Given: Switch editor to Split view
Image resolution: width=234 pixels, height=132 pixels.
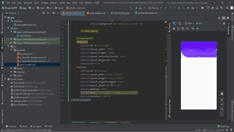Looking at the screenshot, I should pyautogui.click(x=223, y=18).
